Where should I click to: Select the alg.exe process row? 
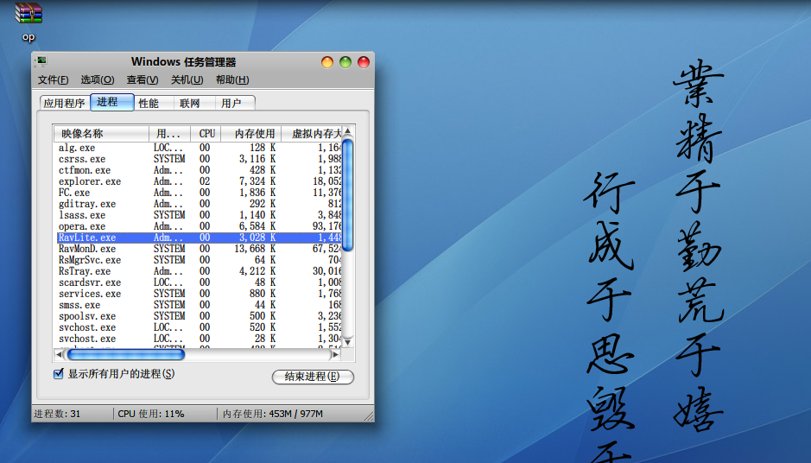200,148
